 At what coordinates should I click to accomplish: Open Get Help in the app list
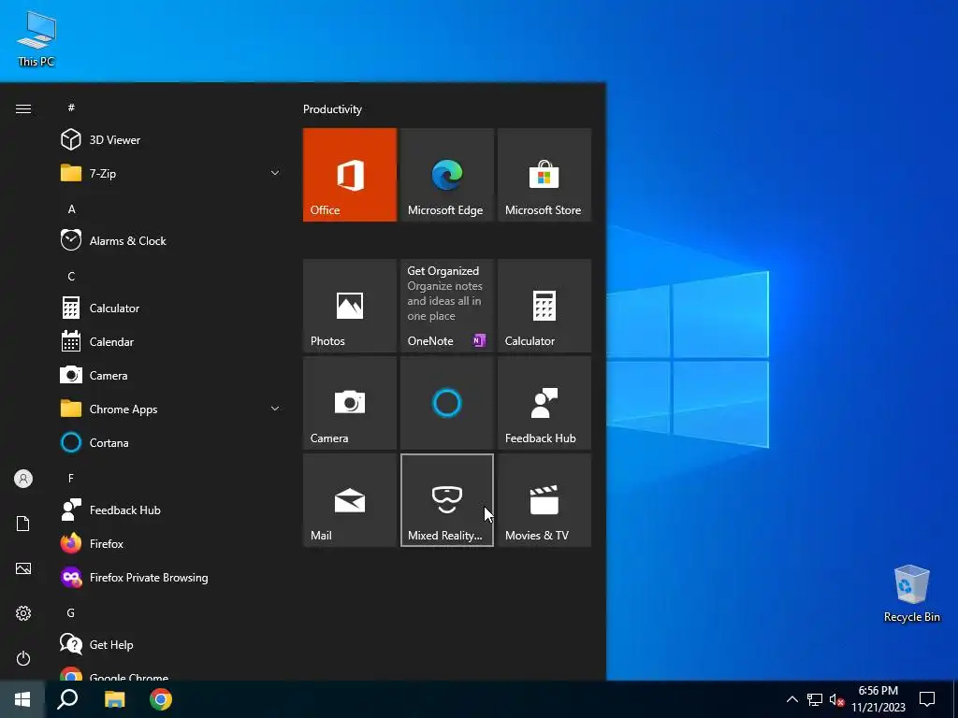tap(171, 645)
